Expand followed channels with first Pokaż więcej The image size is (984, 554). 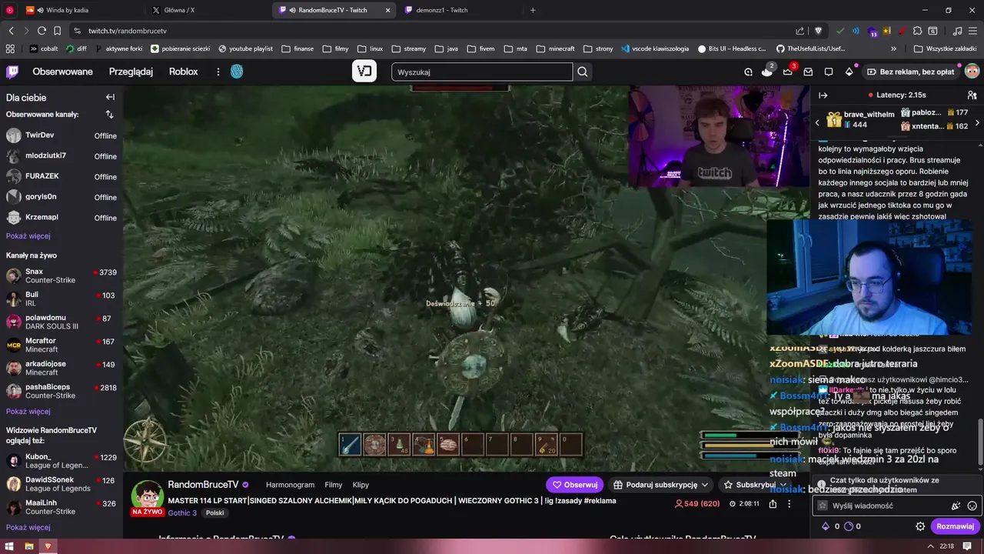[x=28, y=236]
